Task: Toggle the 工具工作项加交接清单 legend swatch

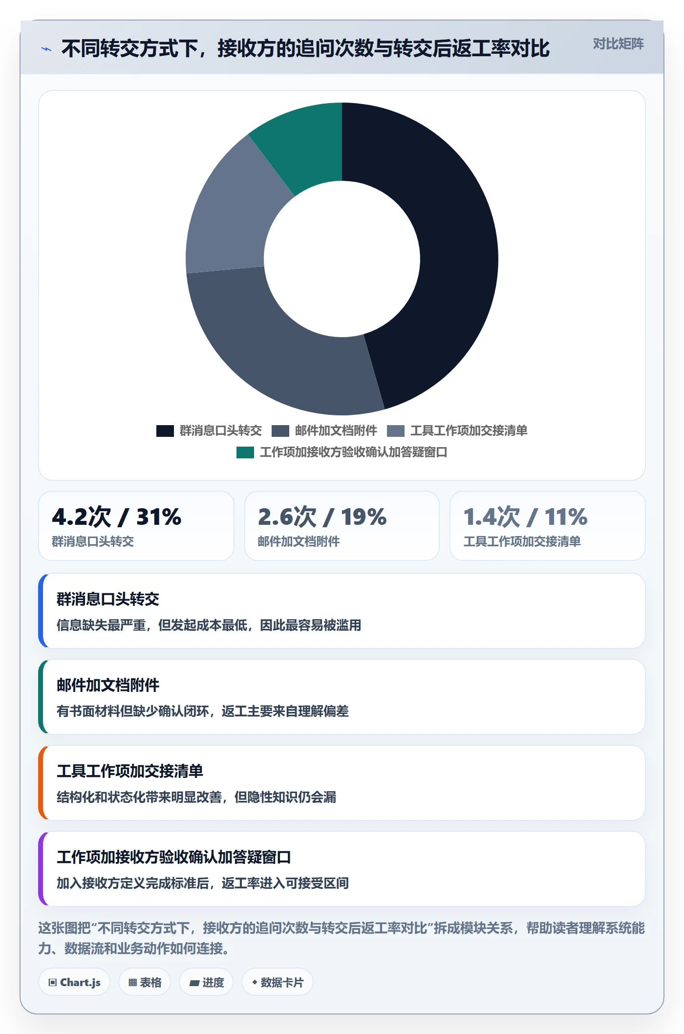Action: (x=395, y=431)
